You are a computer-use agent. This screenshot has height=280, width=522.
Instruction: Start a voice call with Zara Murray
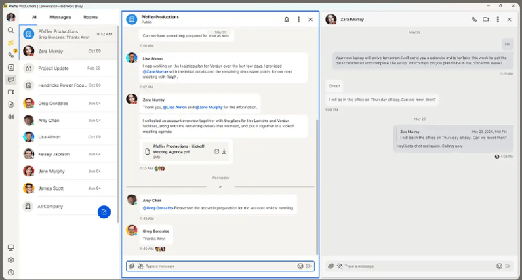474,19
